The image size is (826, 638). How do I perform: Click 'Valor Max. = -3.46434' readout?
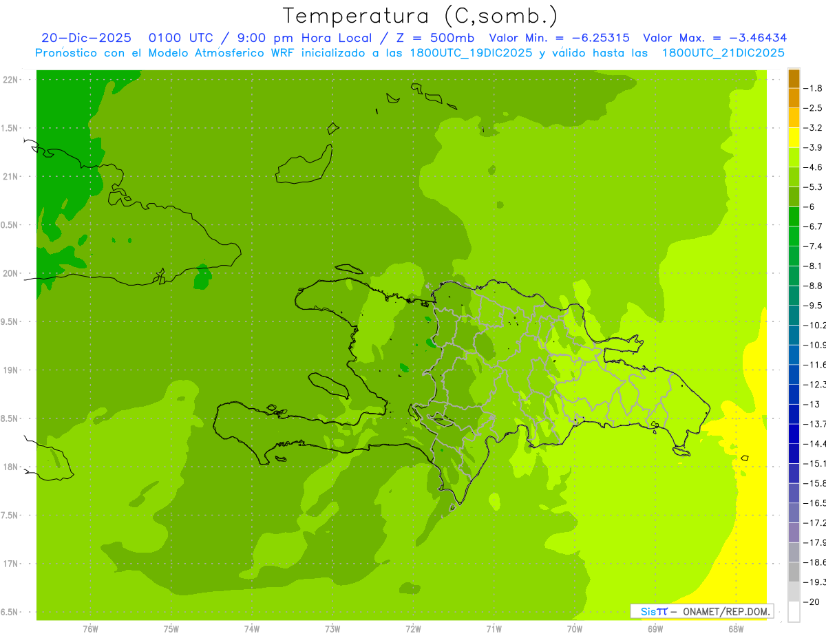[714, 38]
